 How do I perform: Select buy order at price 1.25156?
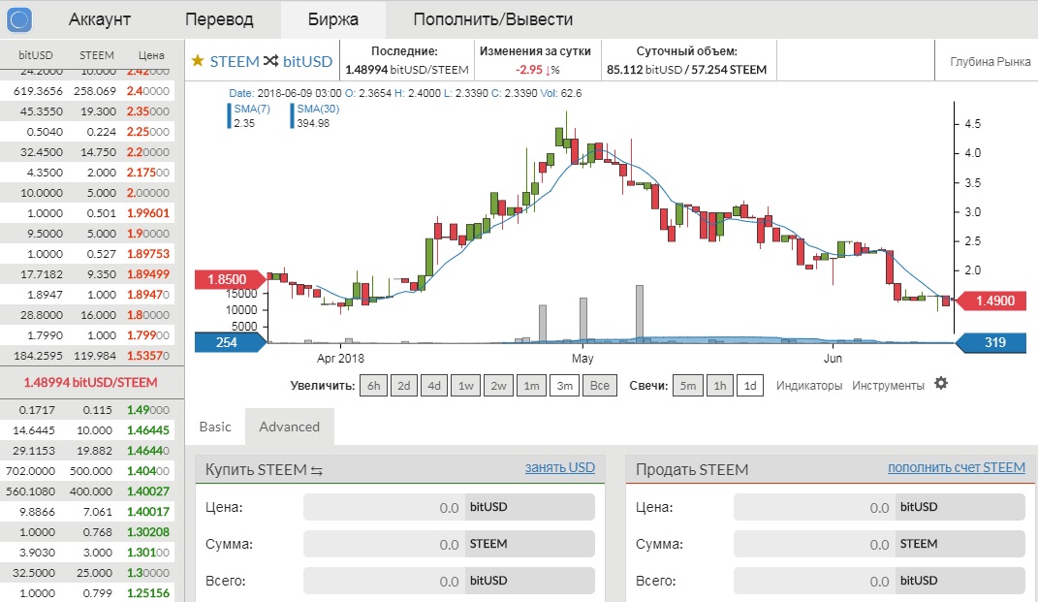87,593
